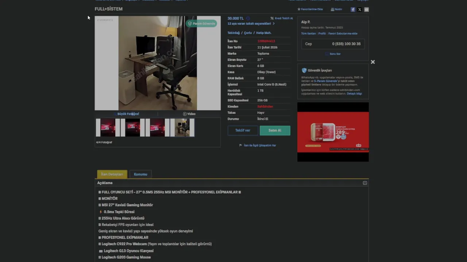Click the 255Hz Ultra Akıcı Görüntü line
The image size is (467, 262).
point(121,218)
